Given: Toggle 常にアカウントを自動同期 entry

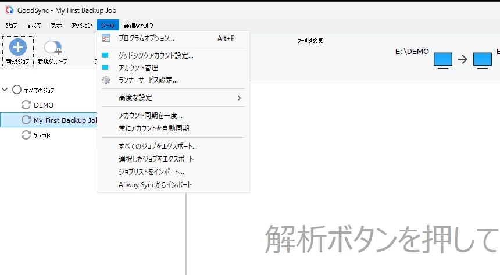Looking at the screenshot, I should click(173, 128).
